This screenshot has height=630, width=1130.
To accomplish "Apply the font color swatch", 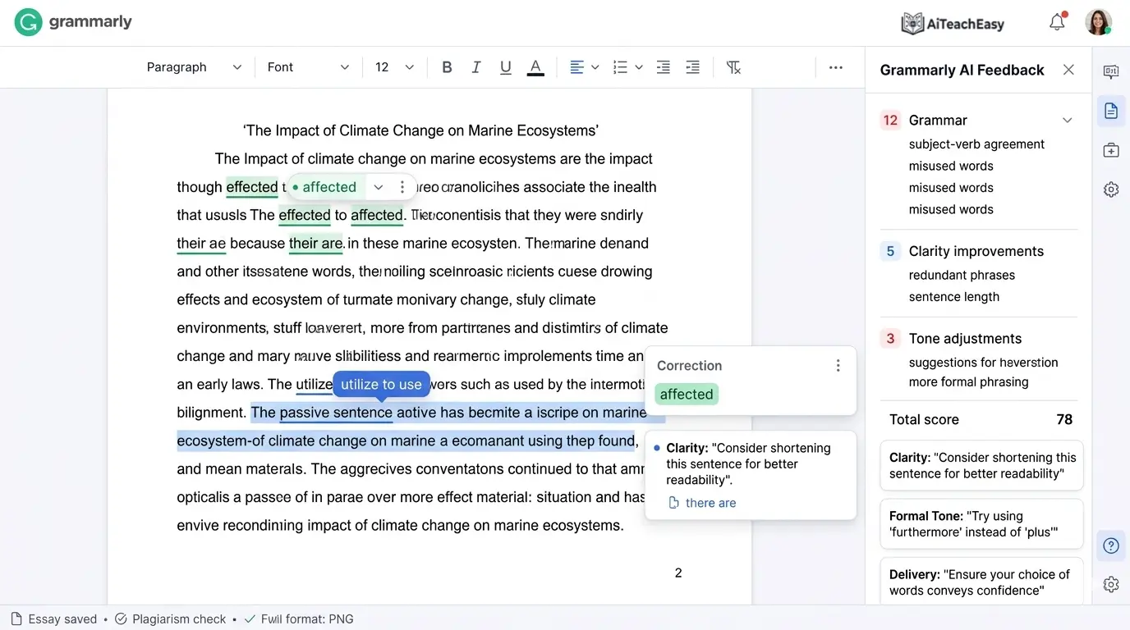I will (x=535, y=66).
